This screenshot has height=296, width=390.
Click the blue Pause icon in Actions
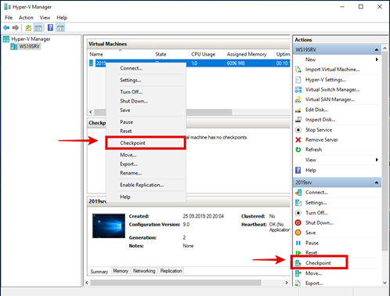298,243
